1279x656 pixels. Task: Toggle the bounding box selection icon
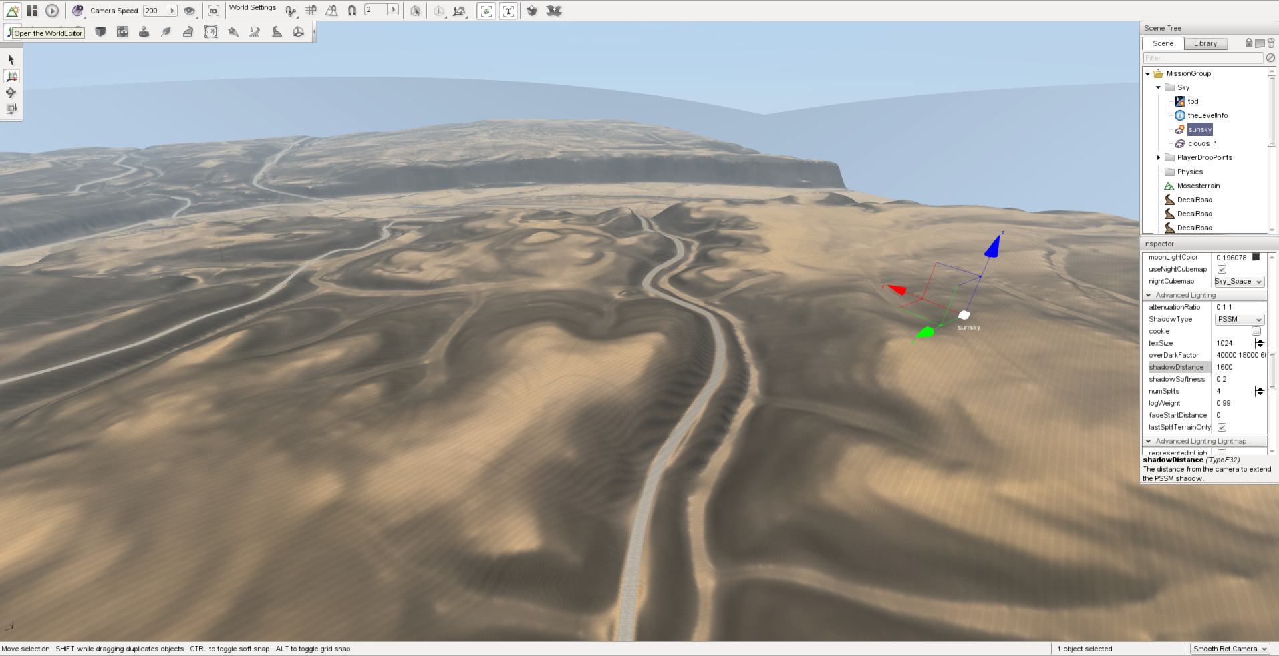pos(416,11)
